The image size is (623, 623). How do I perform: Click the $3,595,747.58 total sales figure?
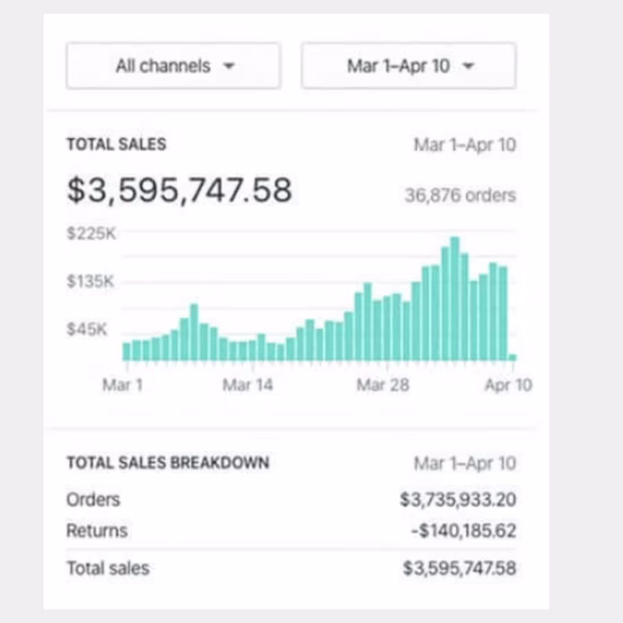(180, 190)
